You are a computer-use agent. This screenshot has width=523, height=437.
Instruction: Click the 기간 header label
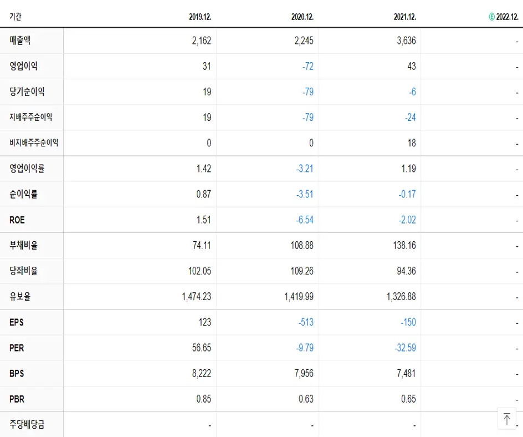16,16
